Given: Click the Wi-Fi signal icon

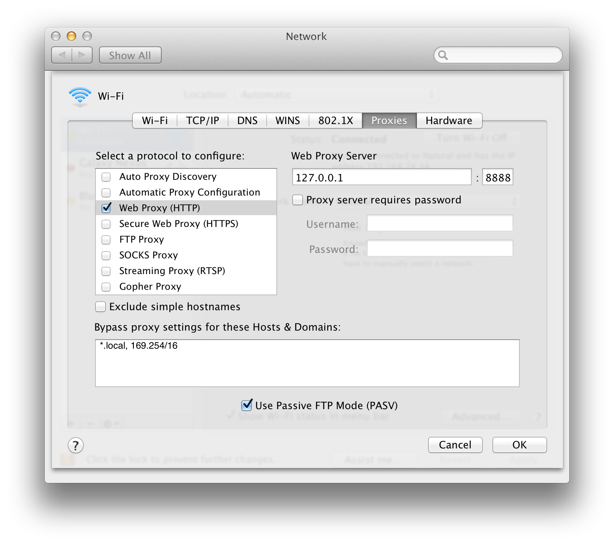Looking at the screenshot, I should coord(80,97).
